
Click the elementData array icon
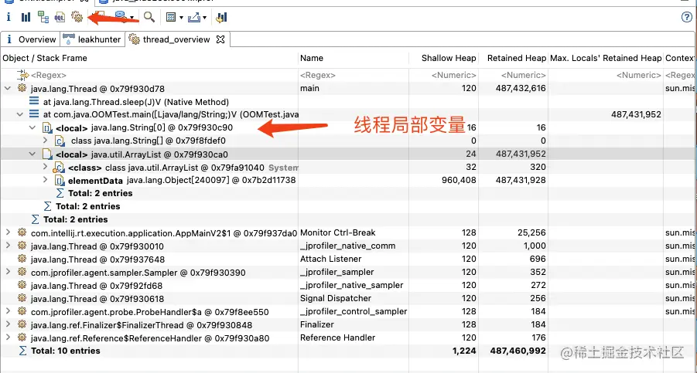[x=60, y=181]
